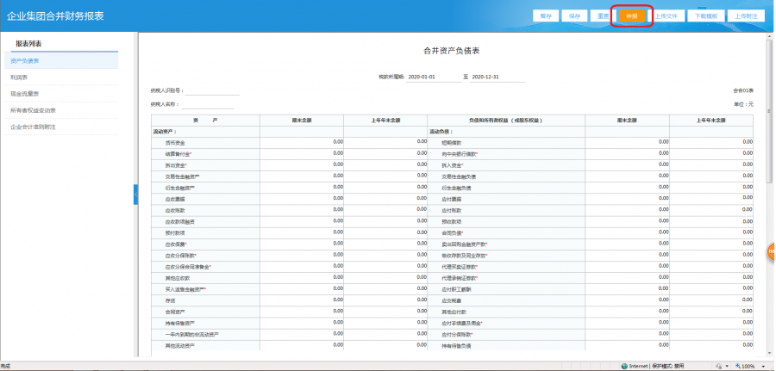
Task: Click the 保存 button
Action: pos(574,15)
